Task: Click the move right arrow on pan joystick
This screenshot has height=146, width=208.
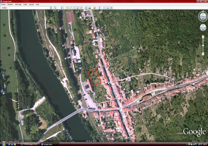Action: (205, 28)
